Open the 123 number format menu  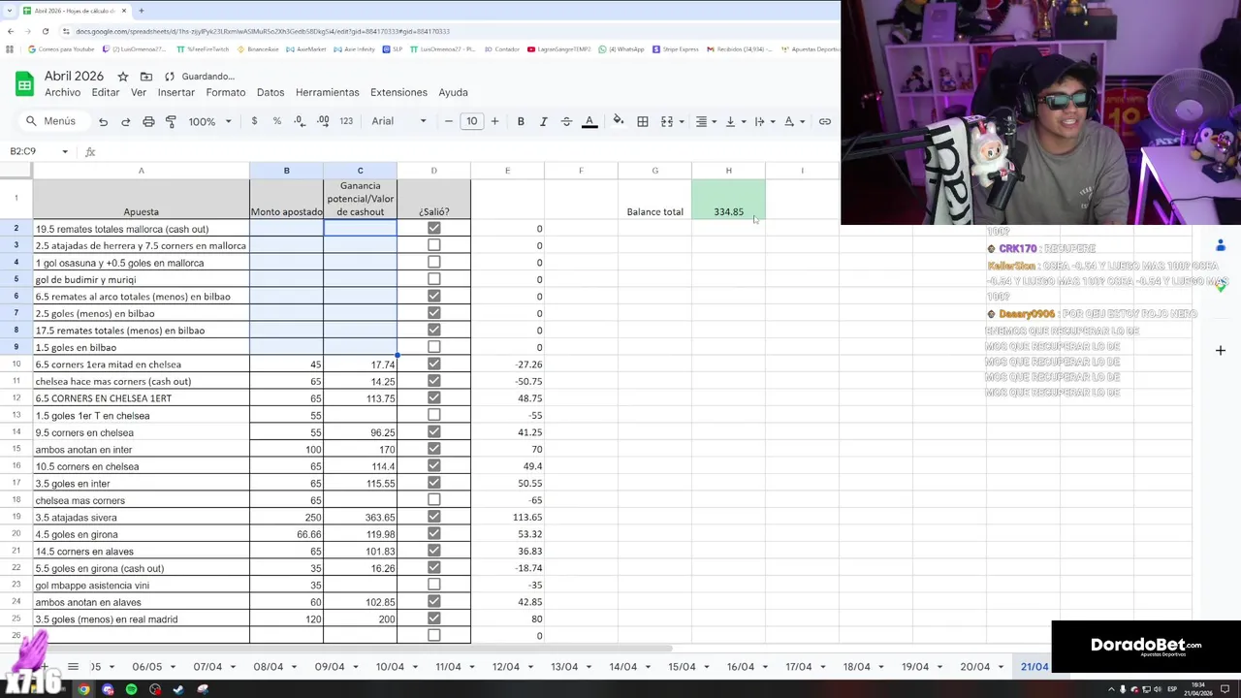tap(346, 121)
